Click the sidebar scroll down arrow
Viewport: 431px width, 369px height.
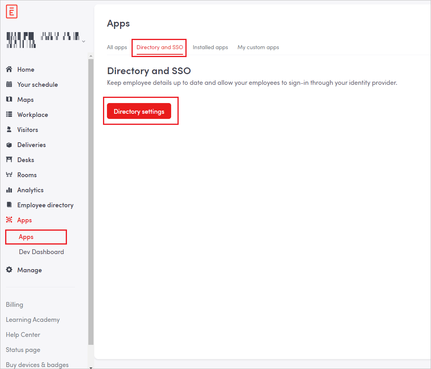[91, 367]
